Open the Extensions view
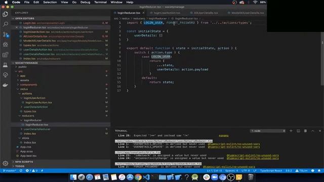The width and height of the screenshot is (324, 182). [6, 55]
